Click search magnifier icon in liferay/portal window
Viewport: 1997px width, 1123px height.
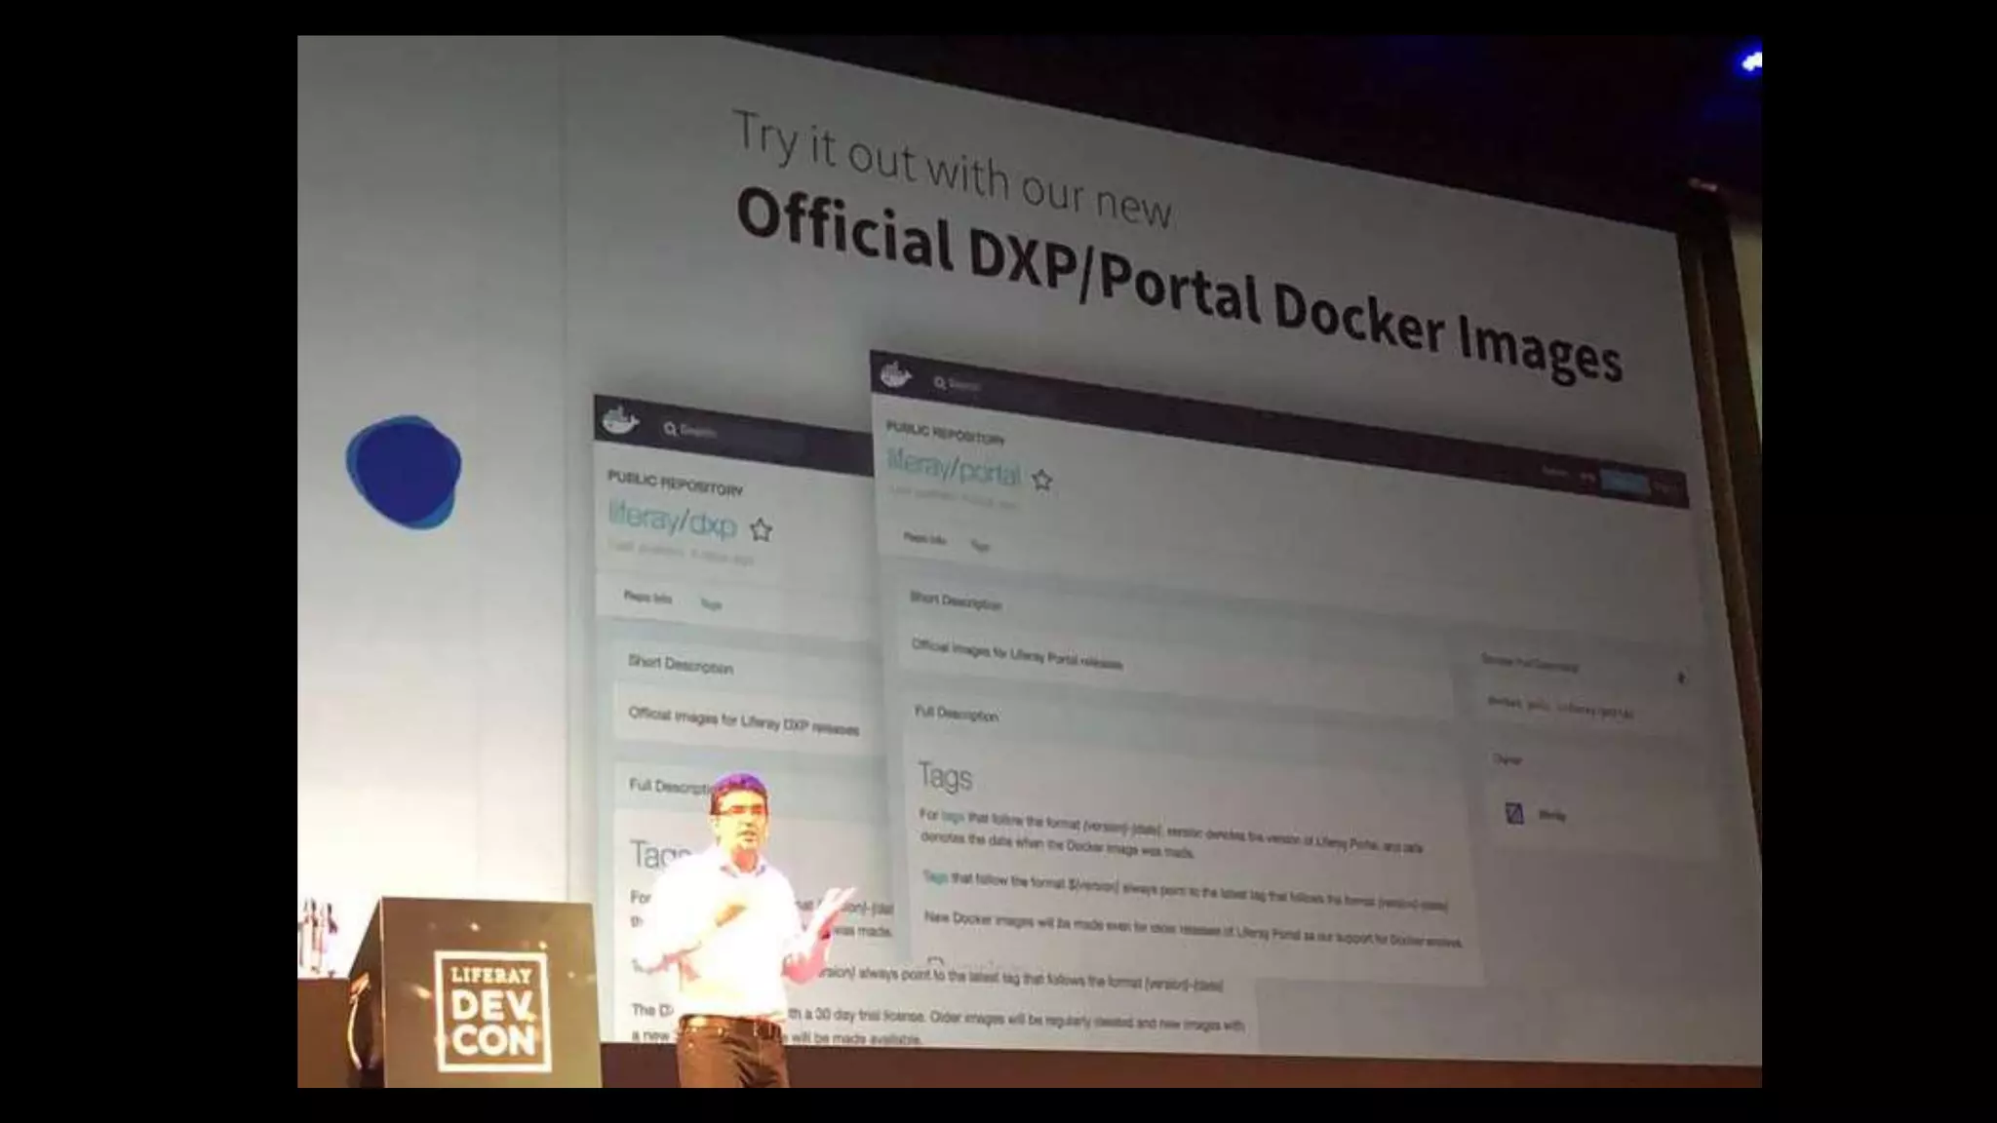939,383
